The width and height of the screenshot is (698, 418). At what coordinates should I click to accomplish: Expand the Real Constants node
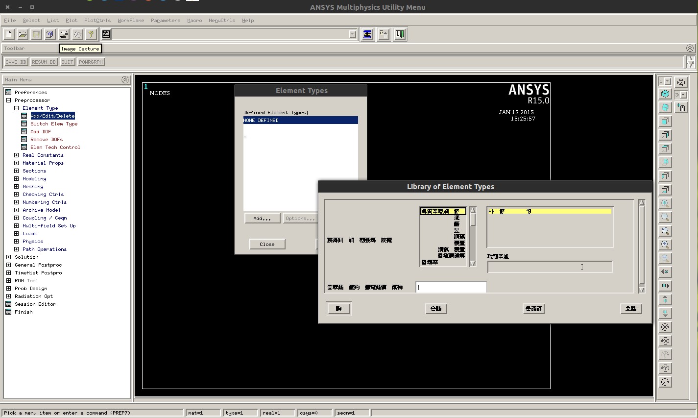click(16, 155)
